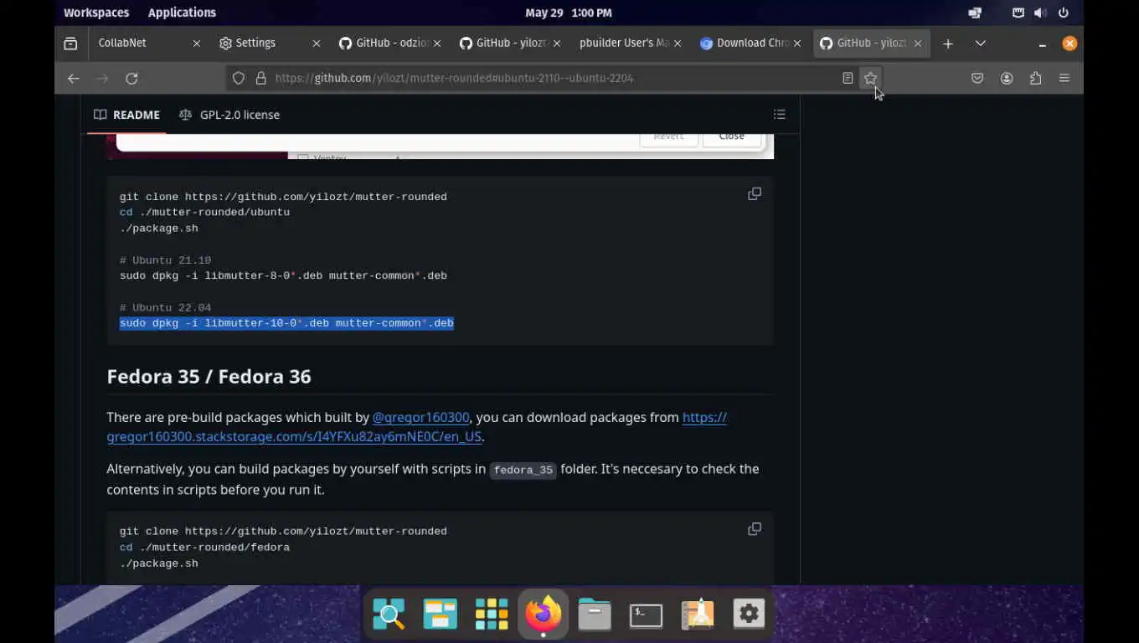1139x643 pixels.
Task: Click the Close button in the image
Action: coord(731,137)
